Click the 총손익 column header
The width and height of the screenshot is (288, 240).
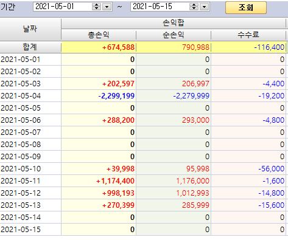99,35
